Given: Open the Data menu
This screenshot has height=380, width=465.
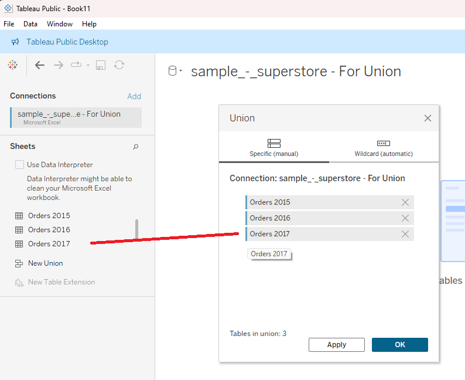Looking at the screenshot, I should click(x=30, y=24).
